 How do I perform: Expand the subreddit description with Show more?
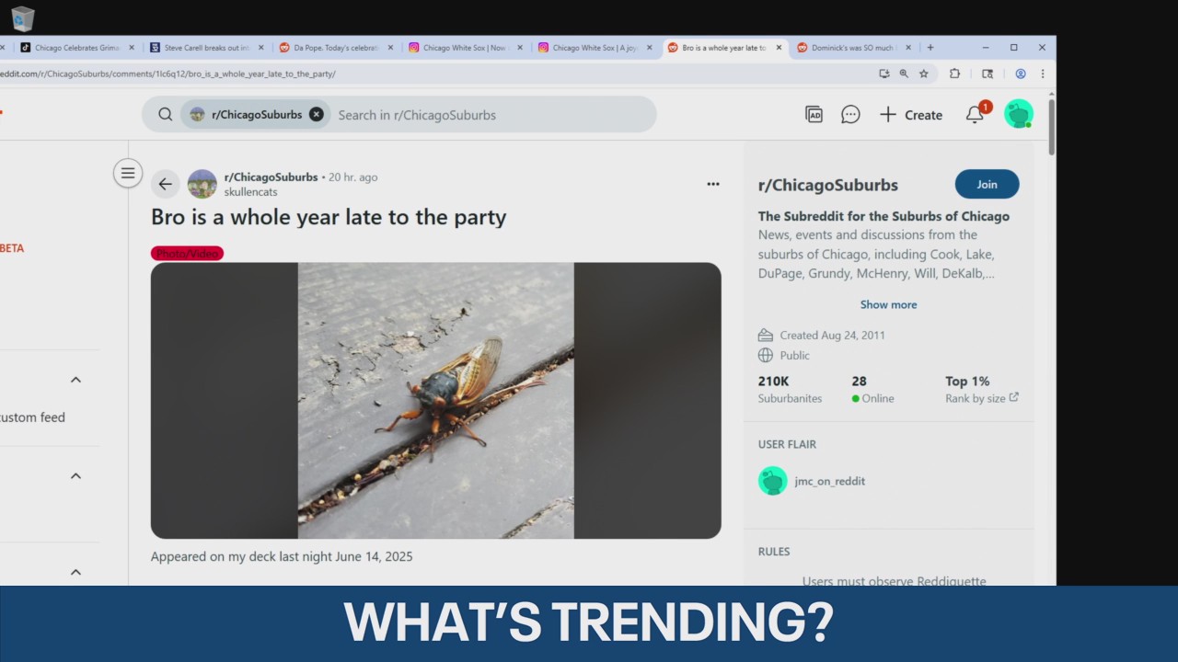[888, 304]
